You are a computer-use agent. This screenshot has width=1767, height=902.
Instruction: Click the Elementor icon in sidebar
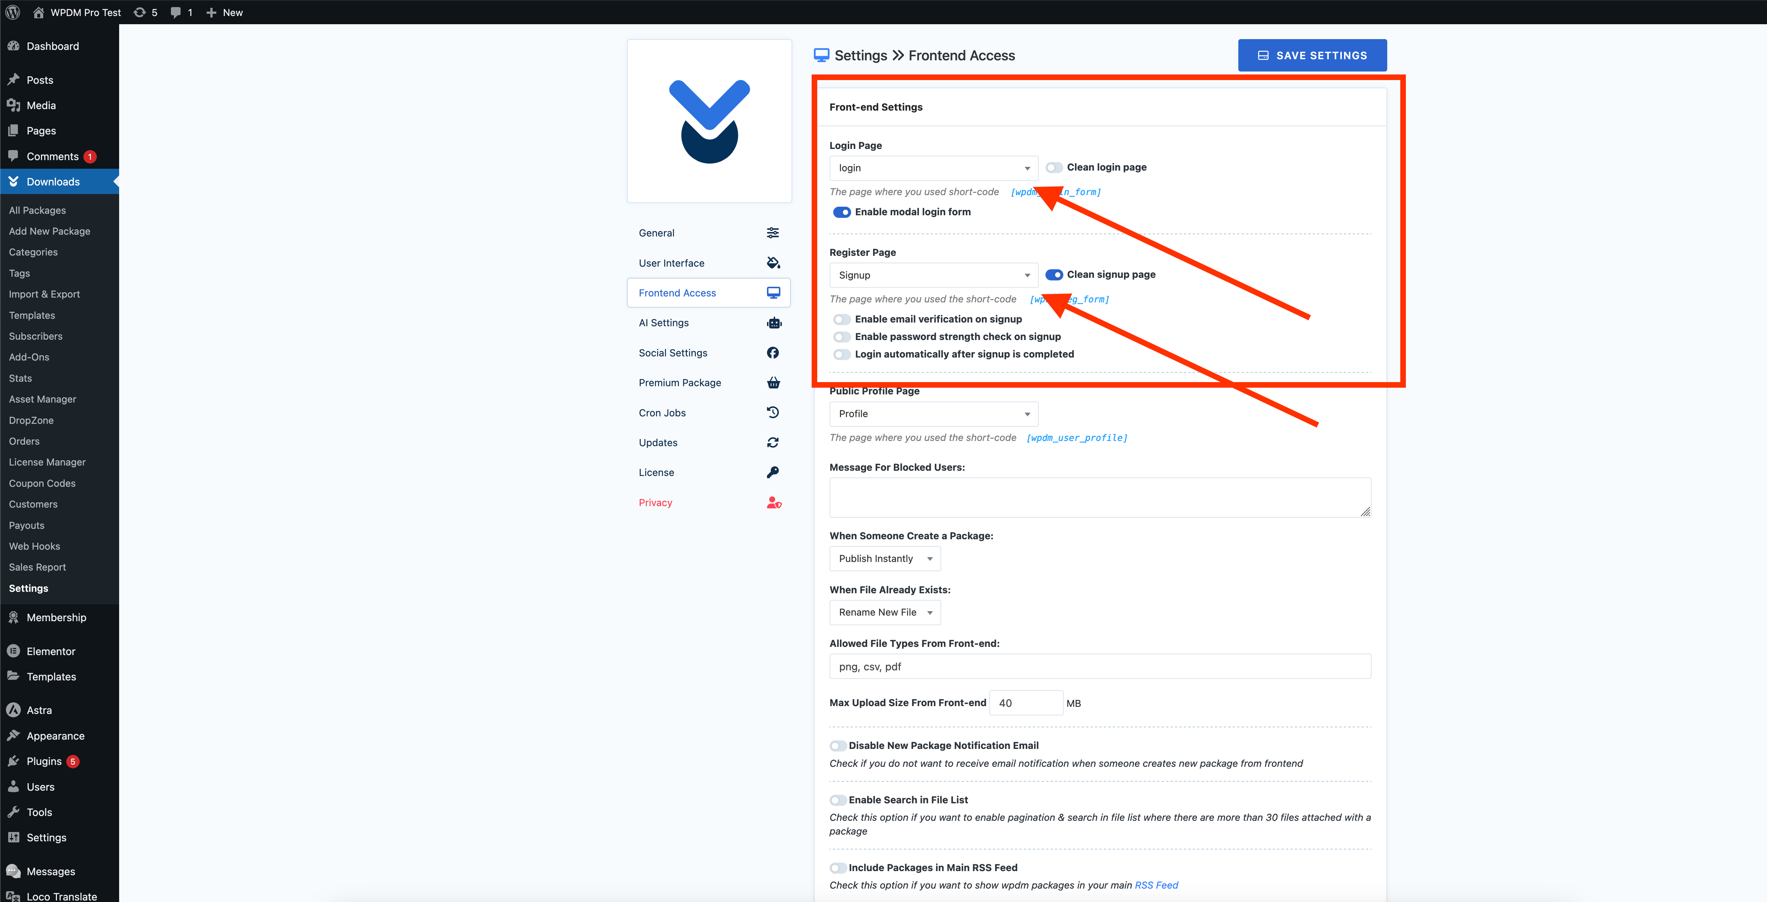(13, 651)
